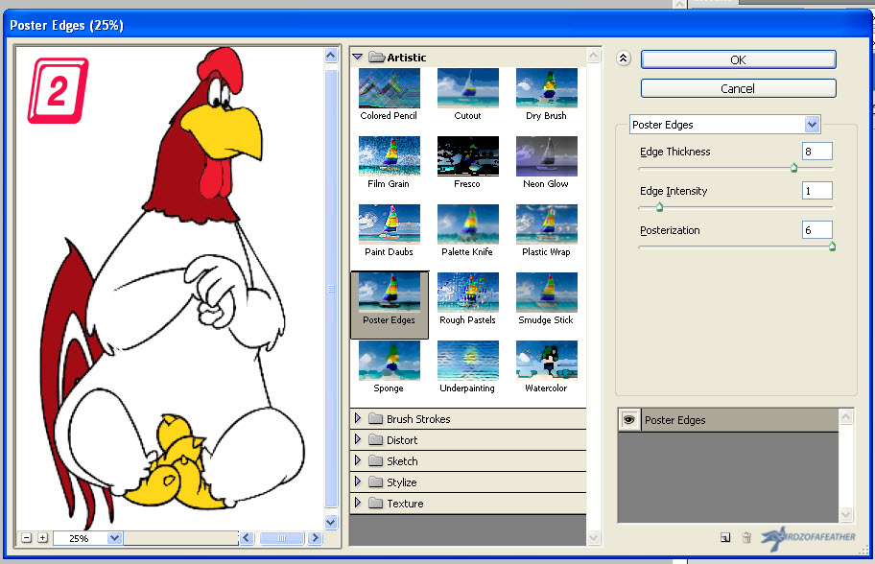
Task: Zoom out preview with minus button
Action: tap(26, 538)
